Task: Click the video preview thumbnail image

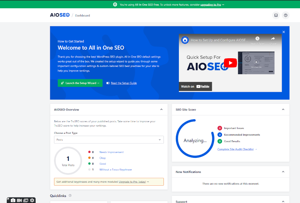Action: (x=256, y=63)
